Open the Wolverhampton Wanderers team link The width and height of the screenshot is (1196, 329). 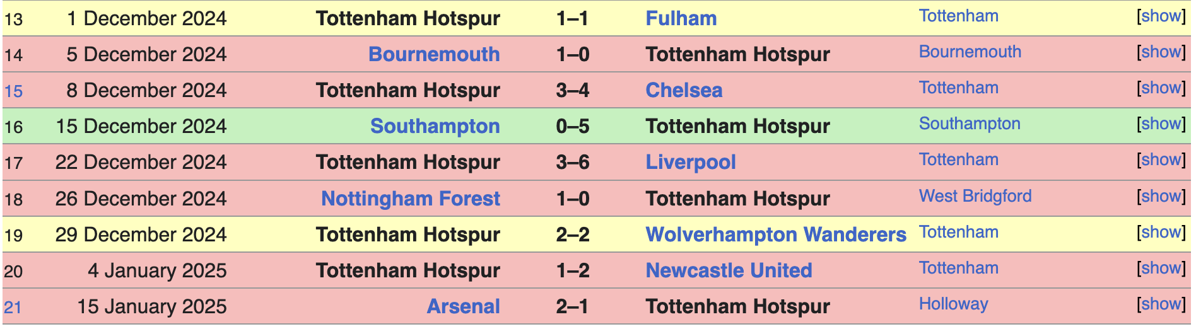(x=776, y=234)
